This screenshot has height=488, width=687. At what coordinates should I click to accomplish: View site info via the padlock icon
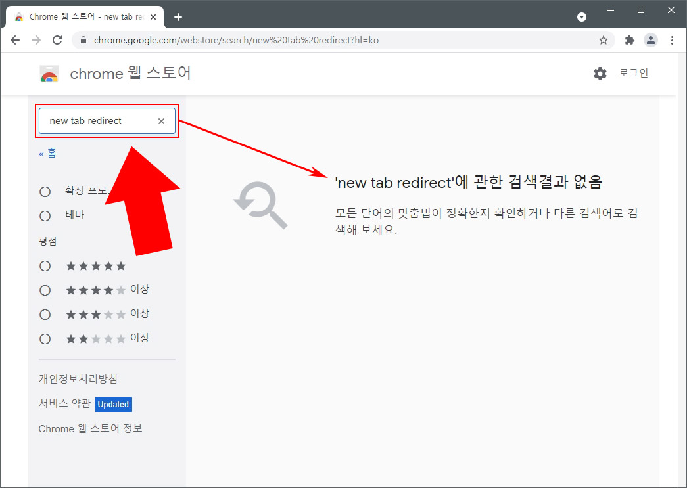coord(83,40)
